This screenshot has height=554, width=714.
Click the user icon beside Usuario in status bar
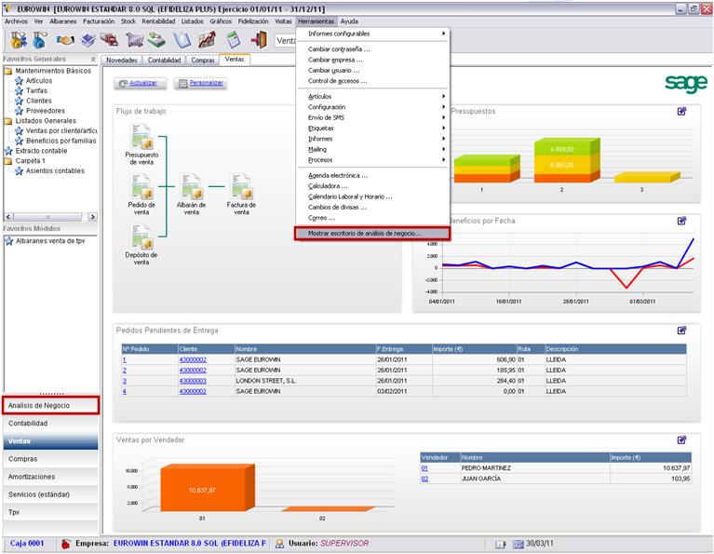click(279, 544)
